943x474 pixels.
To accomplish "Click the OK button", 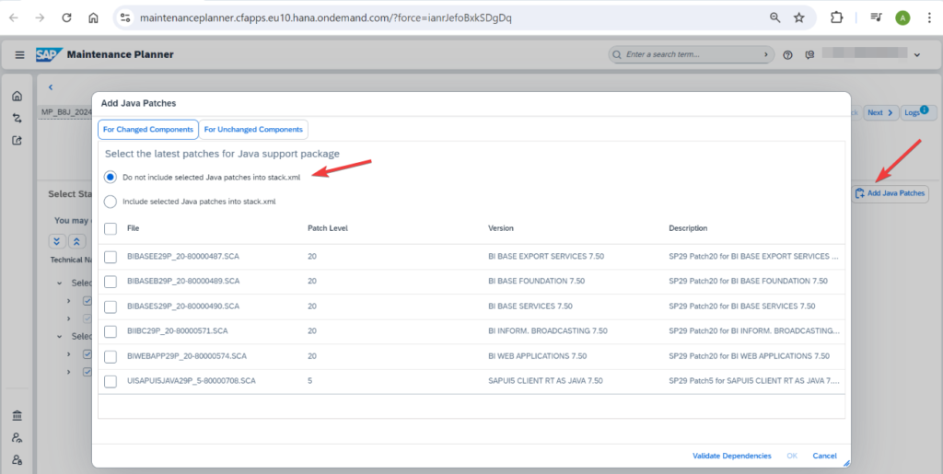I will pyautogui.click(x=792, y=456).
